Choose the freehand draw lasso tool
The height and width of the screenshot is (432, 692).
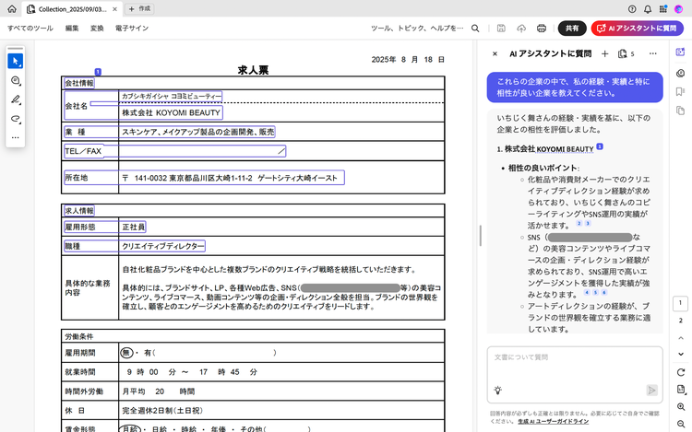15,119
